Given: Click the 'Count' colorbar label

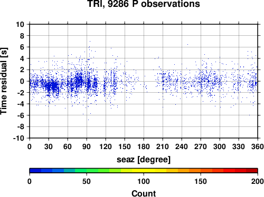Looking at the screenshot, I should 144,193.
